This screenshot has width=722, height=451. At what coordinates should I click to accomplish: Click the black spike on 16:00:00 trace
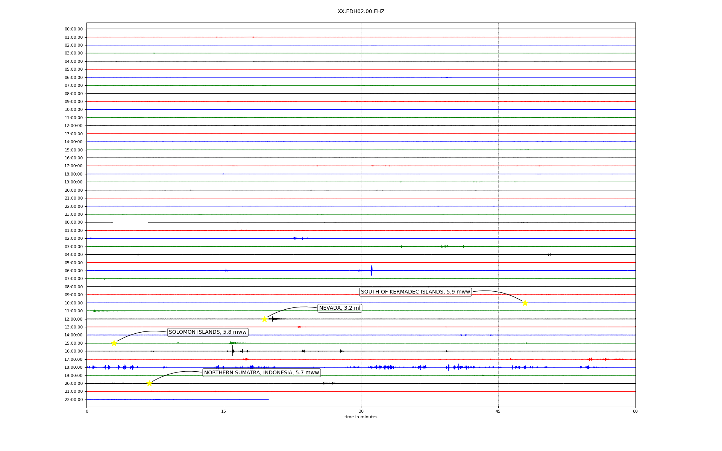tap(233, 351)
